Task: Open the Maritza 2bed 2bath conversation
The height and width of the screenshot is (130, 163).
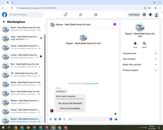Action: point(22,102)
